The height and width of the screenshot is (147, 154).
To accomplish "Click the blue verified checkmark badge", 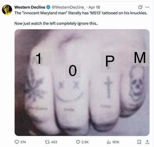I will coord(48,7).
